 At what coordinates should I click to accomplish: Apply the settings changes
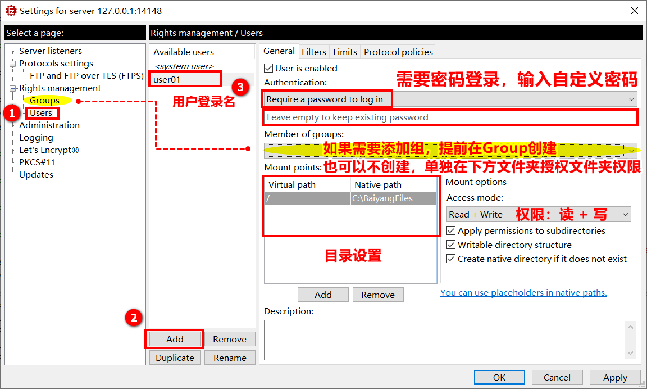point(615,377)
